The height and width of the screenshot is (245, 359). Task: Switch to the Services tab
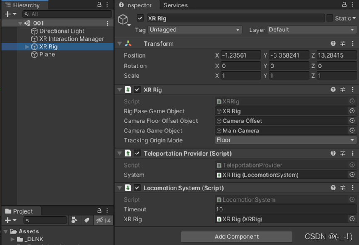pyautogui.click(x=175, y=5)
